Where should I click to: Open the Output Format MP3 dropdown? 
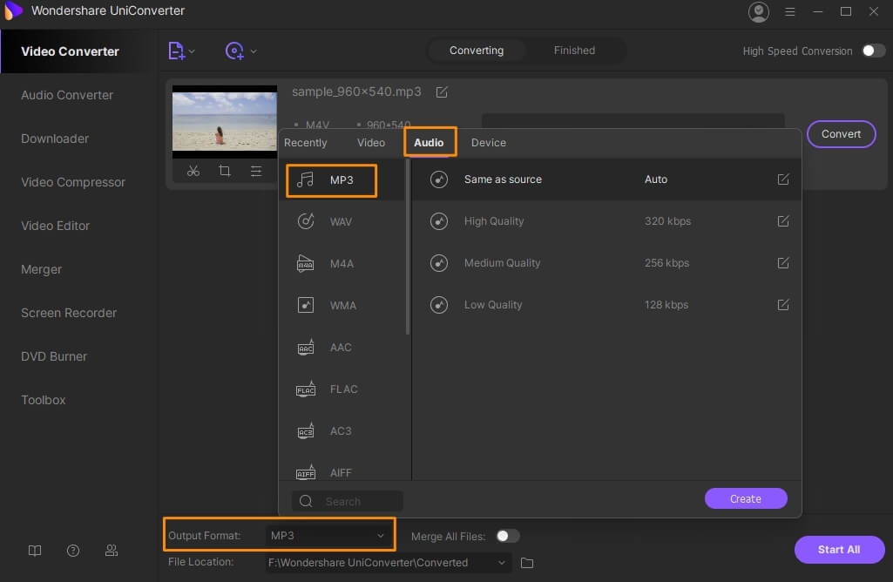click(328, 535)
